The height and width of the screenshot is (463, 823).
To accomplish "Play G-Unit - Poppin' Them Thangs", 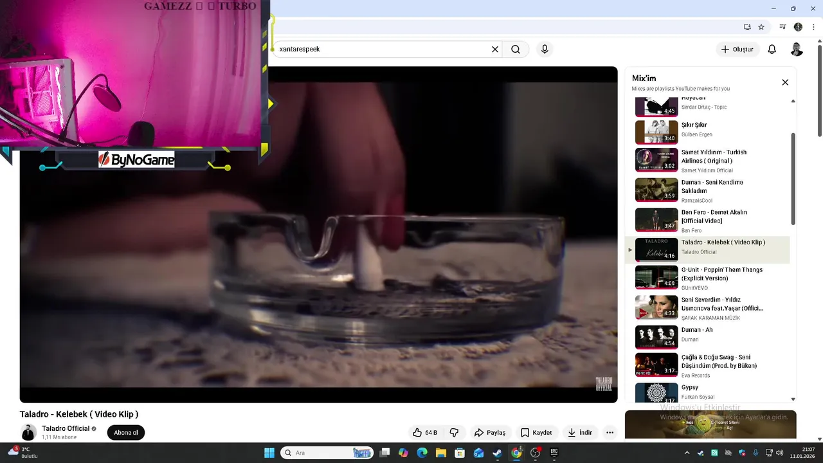I will click(707, 278).
